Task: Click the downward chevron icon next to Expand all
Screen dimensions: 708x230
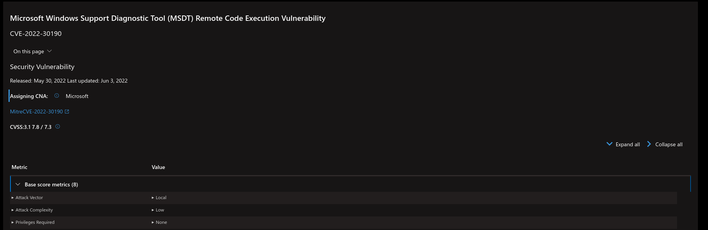Action: click(x=609, y=144)
